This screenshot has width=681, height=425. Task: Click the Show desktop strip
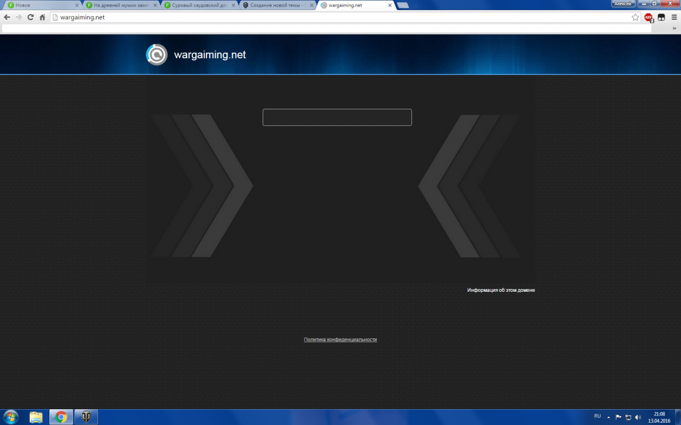click(x=678, y=417)
